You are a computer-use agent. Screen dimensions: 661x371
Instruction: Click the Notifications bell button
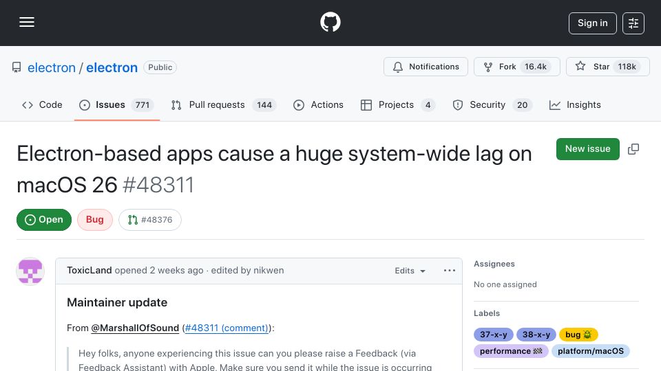pos(426,67)
